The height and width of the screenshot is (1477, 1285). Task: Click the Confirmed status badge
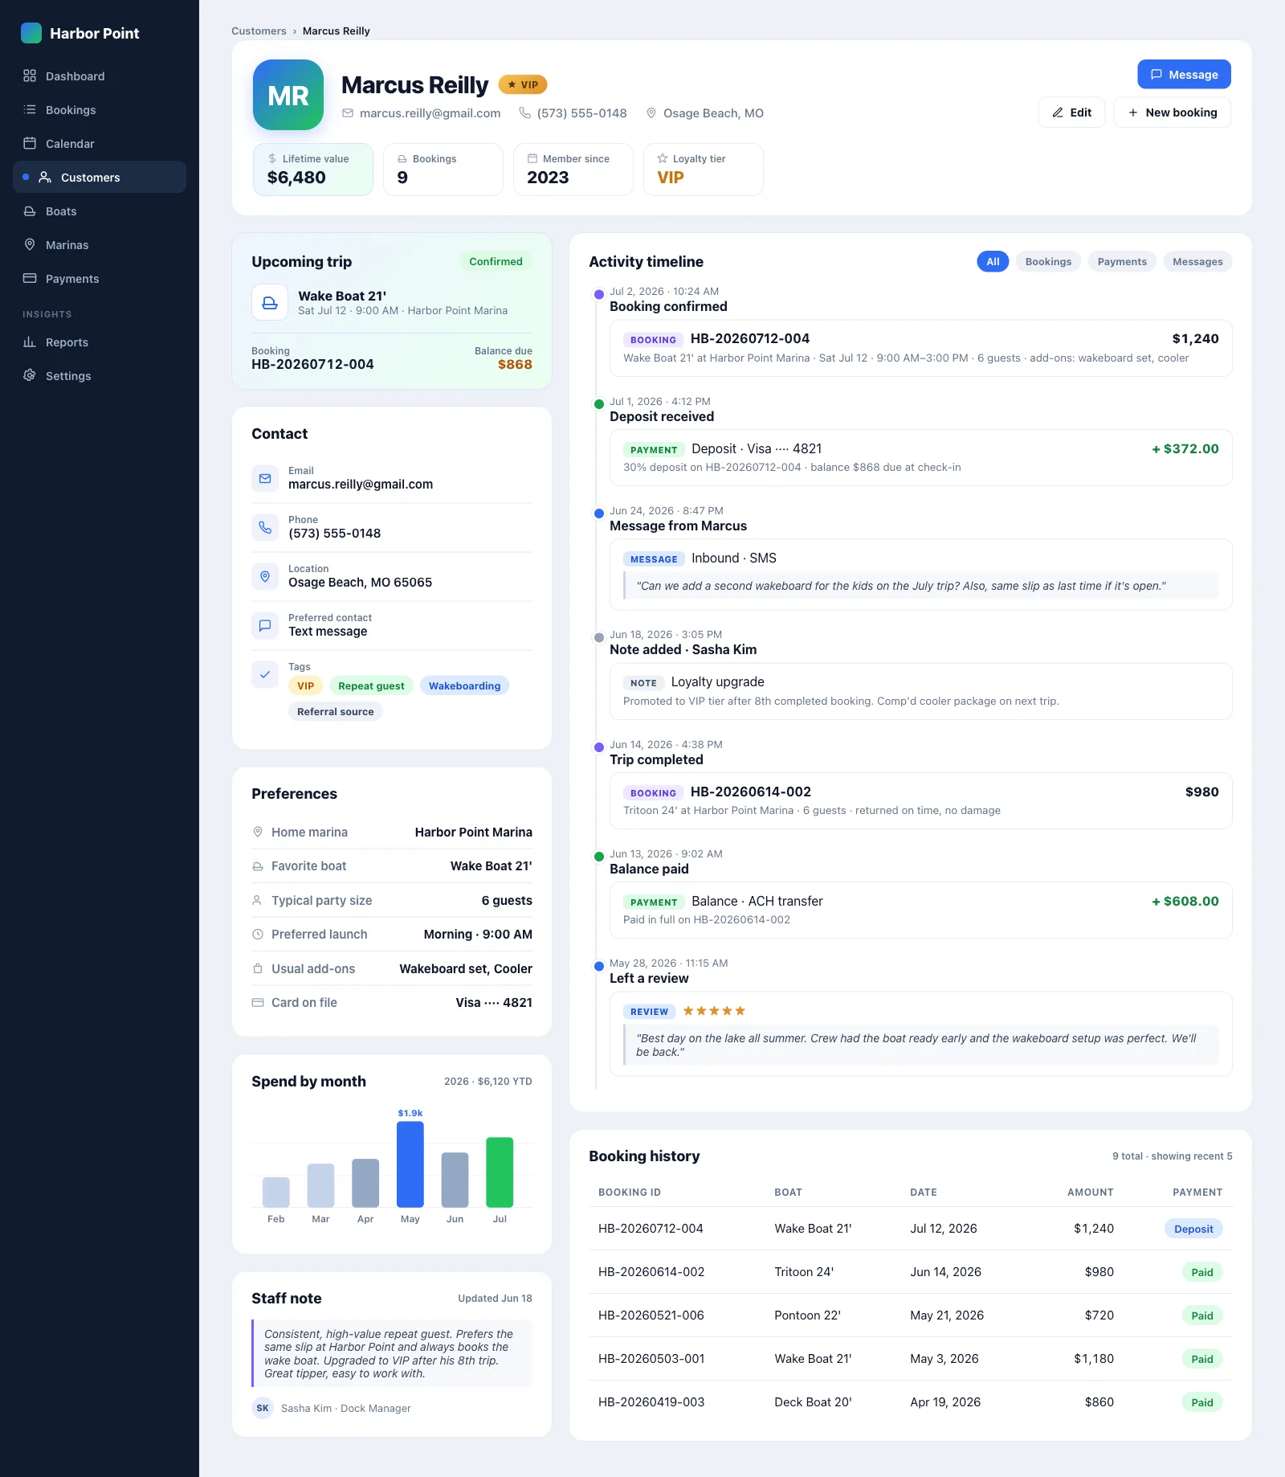point(496,261)
